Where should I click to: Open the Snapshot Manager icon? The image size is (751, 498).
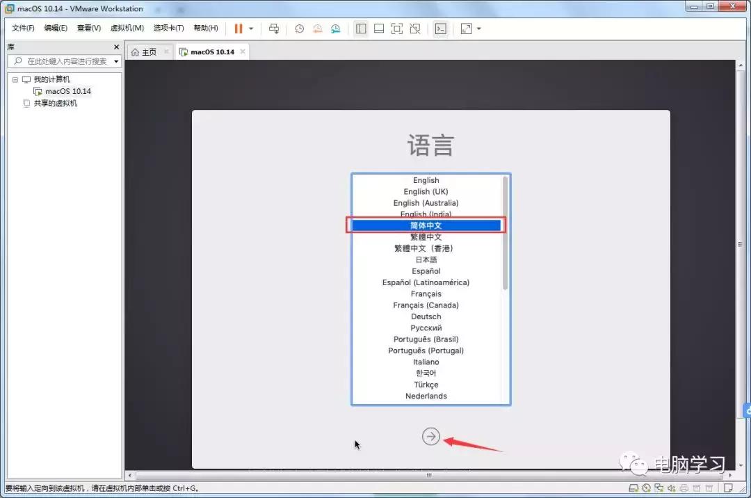pyautogui.click(x=334, y=29)
